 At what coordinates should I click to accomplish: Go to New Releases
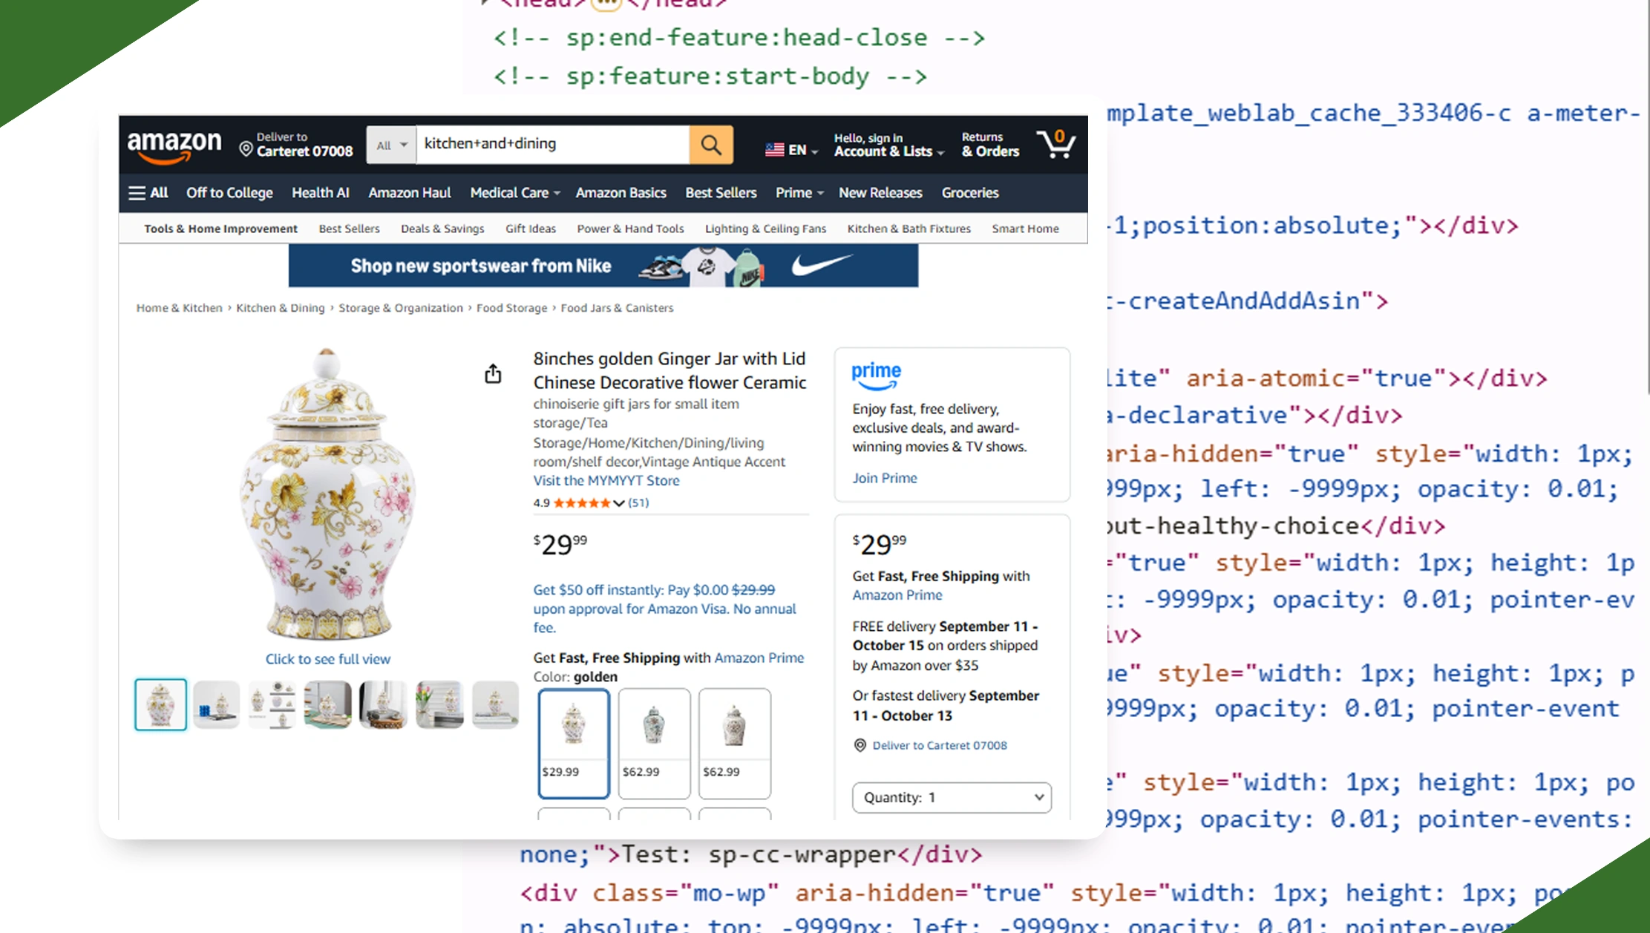[x=880, y=193]
